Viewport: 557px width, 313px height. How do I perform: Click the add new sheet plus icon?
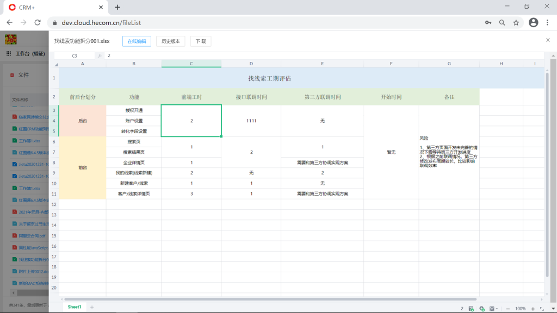tap(92, 308)
